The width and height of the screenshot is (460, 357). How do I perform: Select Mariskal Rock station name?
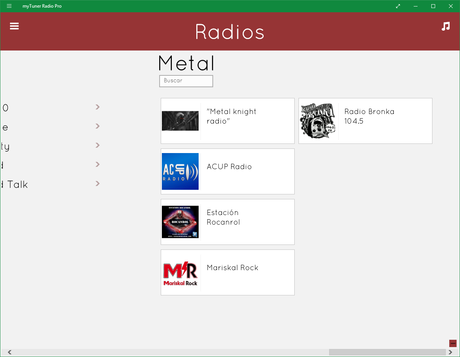coord(233,268)
